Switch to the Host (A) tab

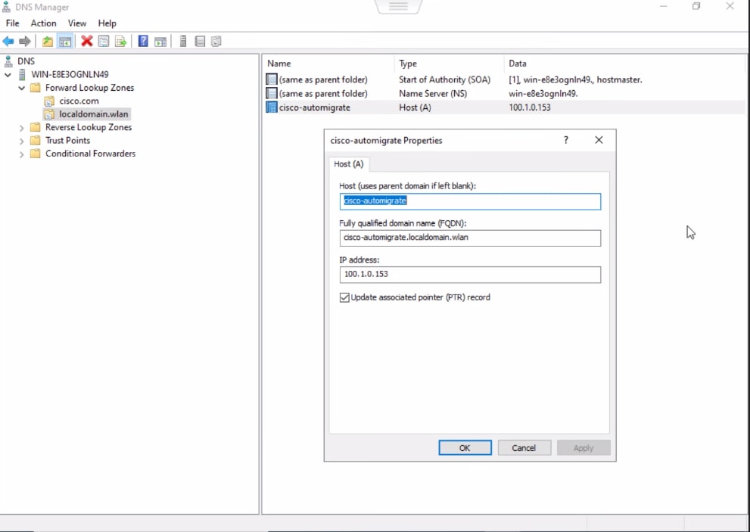coord(348,163)
